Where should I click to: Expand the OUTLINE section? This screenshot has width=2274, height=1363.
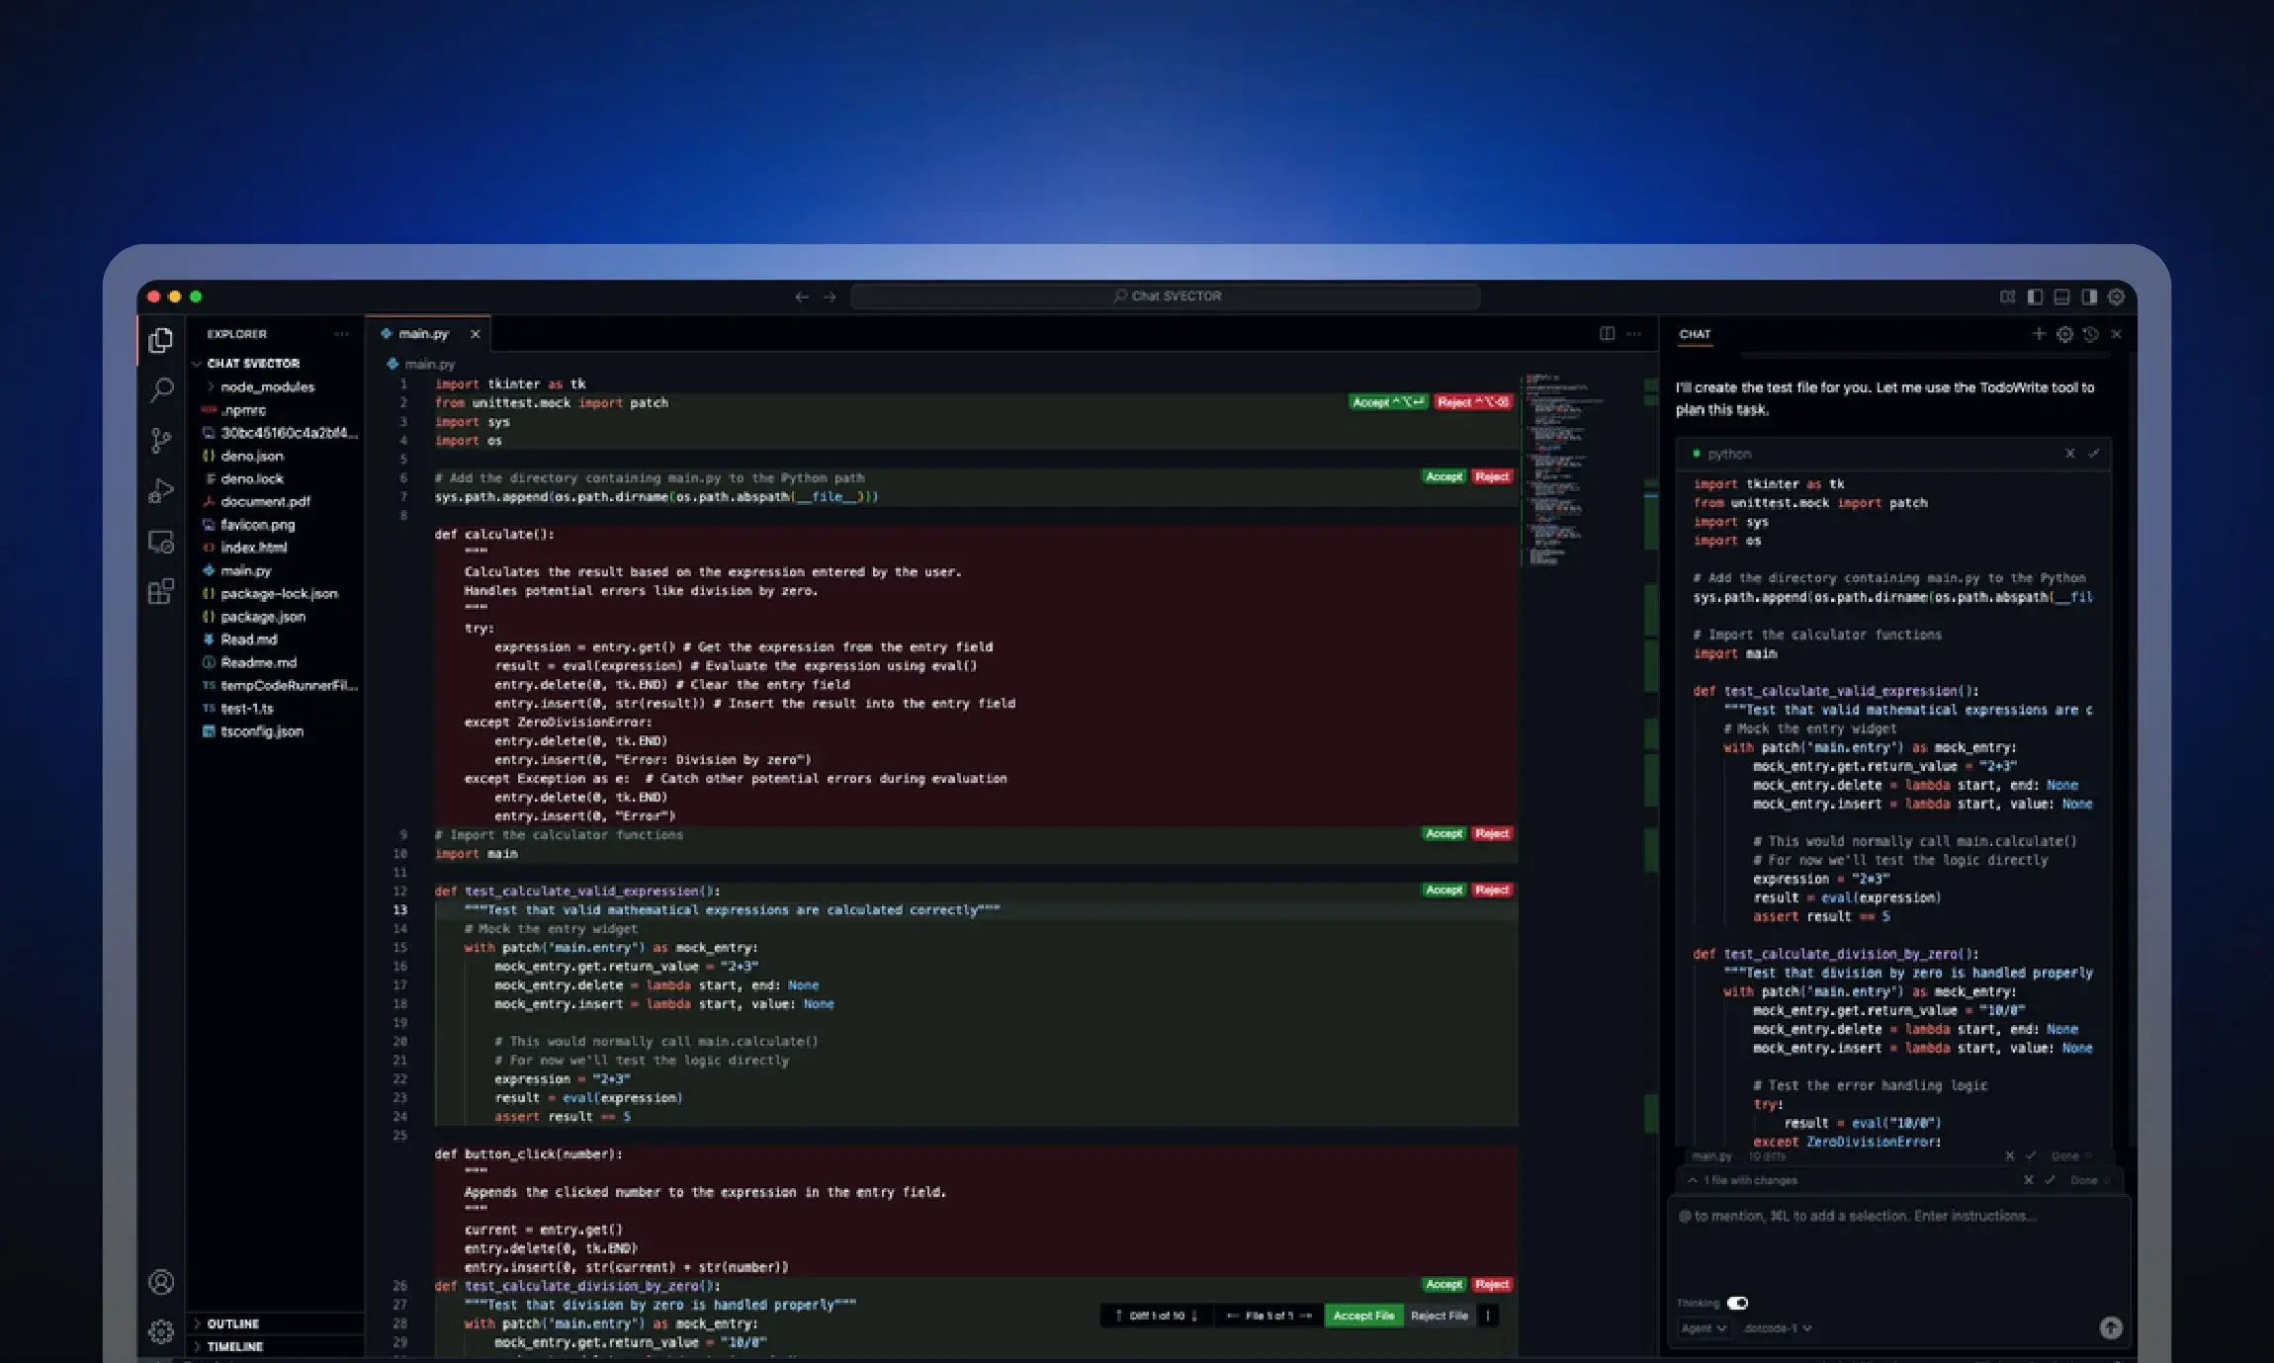233,1323
